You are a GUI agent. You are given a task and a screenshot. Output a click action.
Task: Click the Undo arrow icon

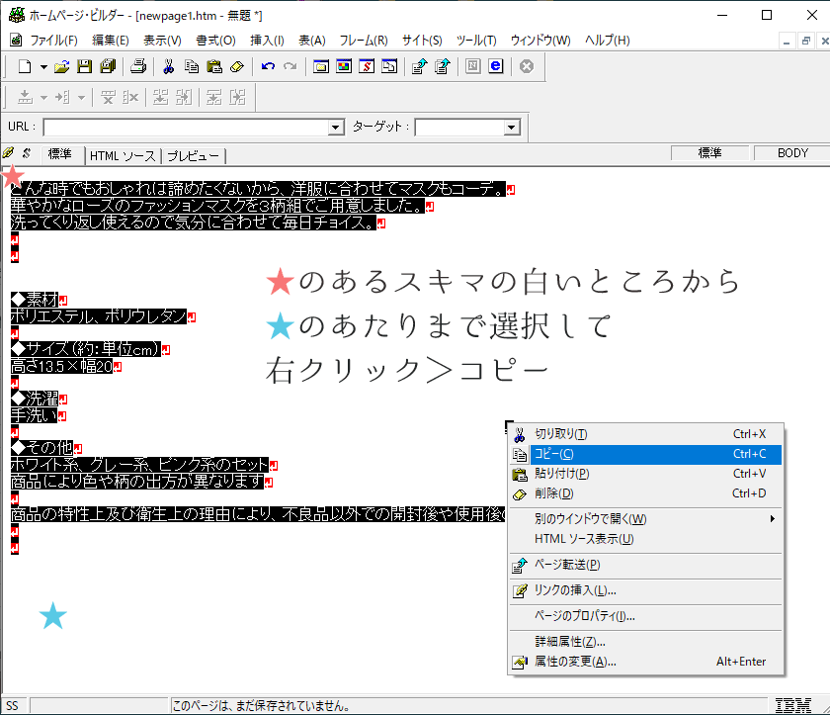point(268,66)
